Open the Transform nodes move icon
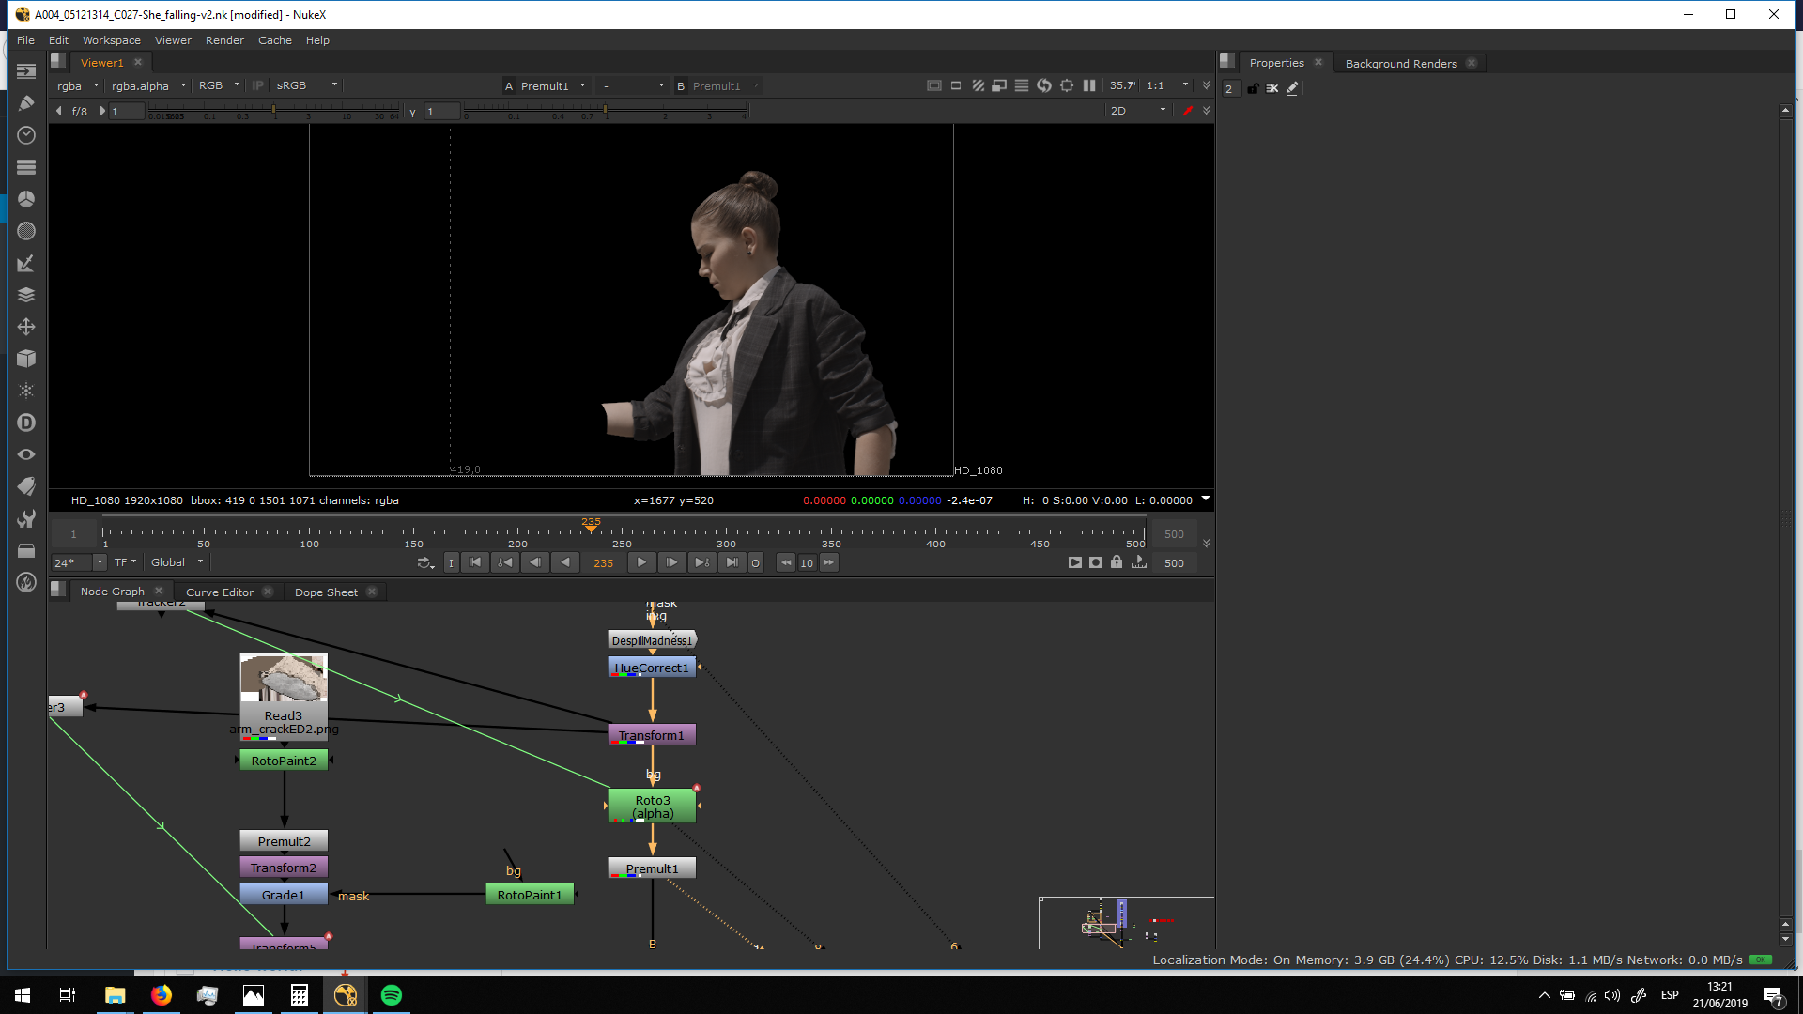Screen dimensions: 1803x1014 (x=26, y=327)
